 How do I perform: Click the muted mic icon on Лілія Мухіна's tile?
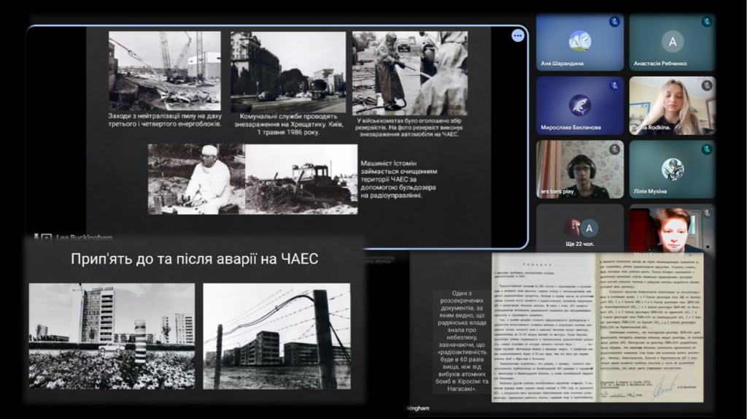[706, 149]
